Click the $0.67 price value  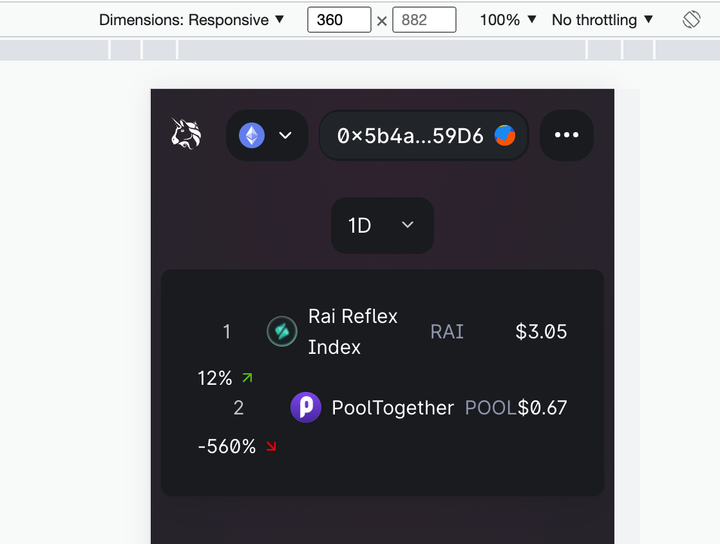click(x=542, y=407)
